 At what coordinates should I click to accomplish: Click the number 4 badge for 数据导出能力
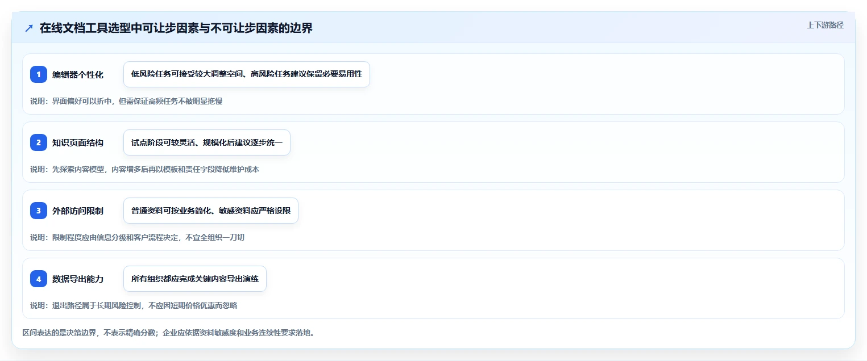pos(39,279)
